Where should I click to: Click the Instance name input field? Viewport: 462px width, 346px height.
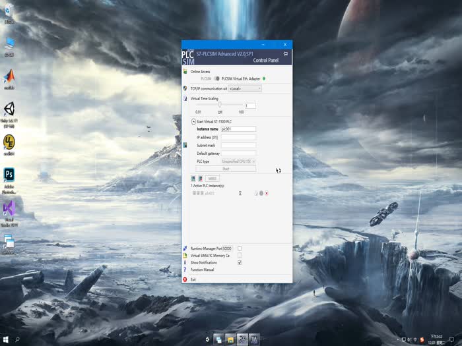[238, 129]
